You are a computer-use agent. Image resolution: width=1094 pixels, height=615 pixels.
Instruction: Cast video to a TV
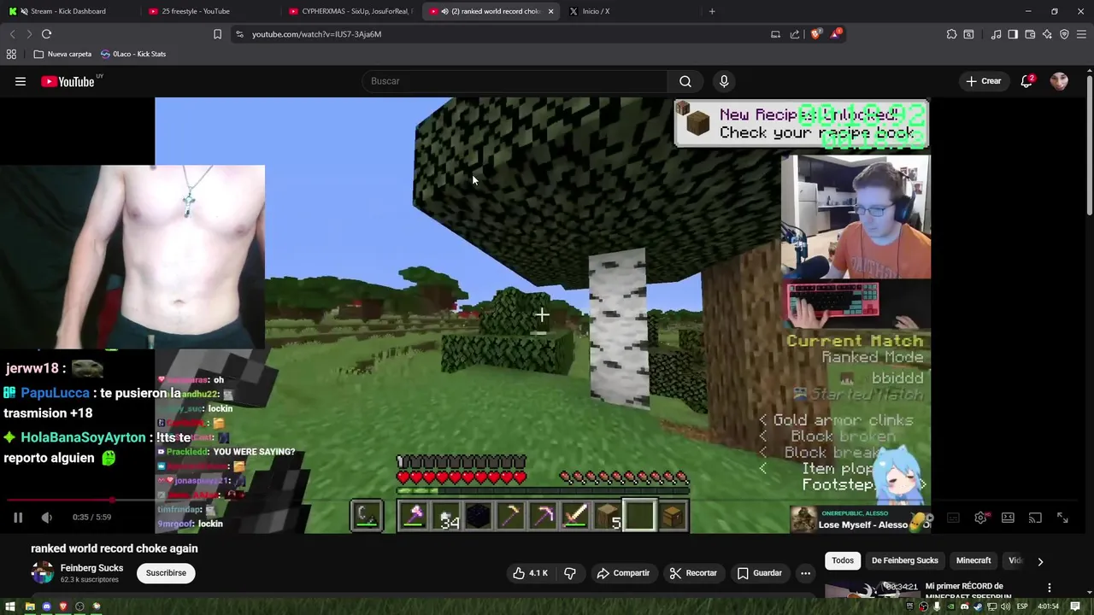[1035, 518]
